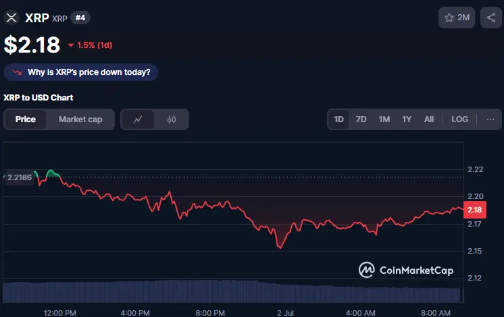The height and width of the screenshot is (317, 504).
Task: Select the Price tab
Action: pos(26,119)
